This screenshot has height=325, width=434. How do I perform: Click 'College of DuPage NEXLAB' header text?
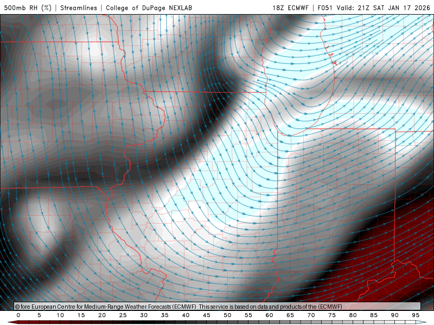point(149,8)
